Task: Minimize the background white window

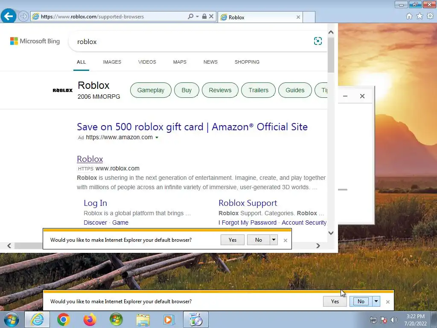Action: pos(345,96)
